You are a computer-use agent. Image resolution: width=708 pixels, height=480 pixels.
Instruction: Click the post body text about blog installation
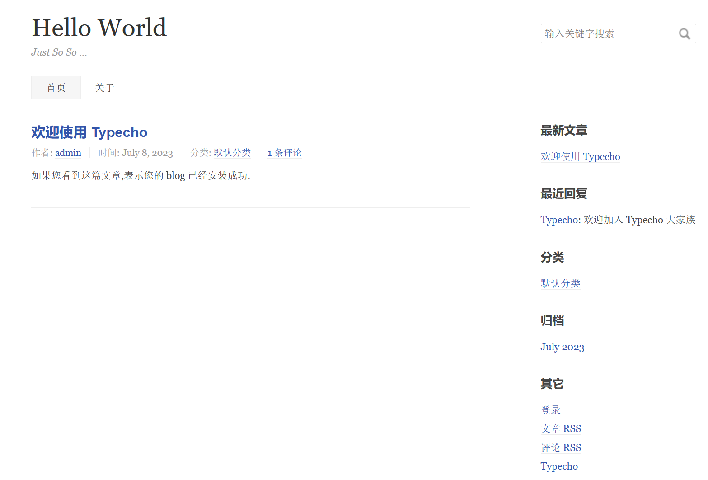coord(141,175)
